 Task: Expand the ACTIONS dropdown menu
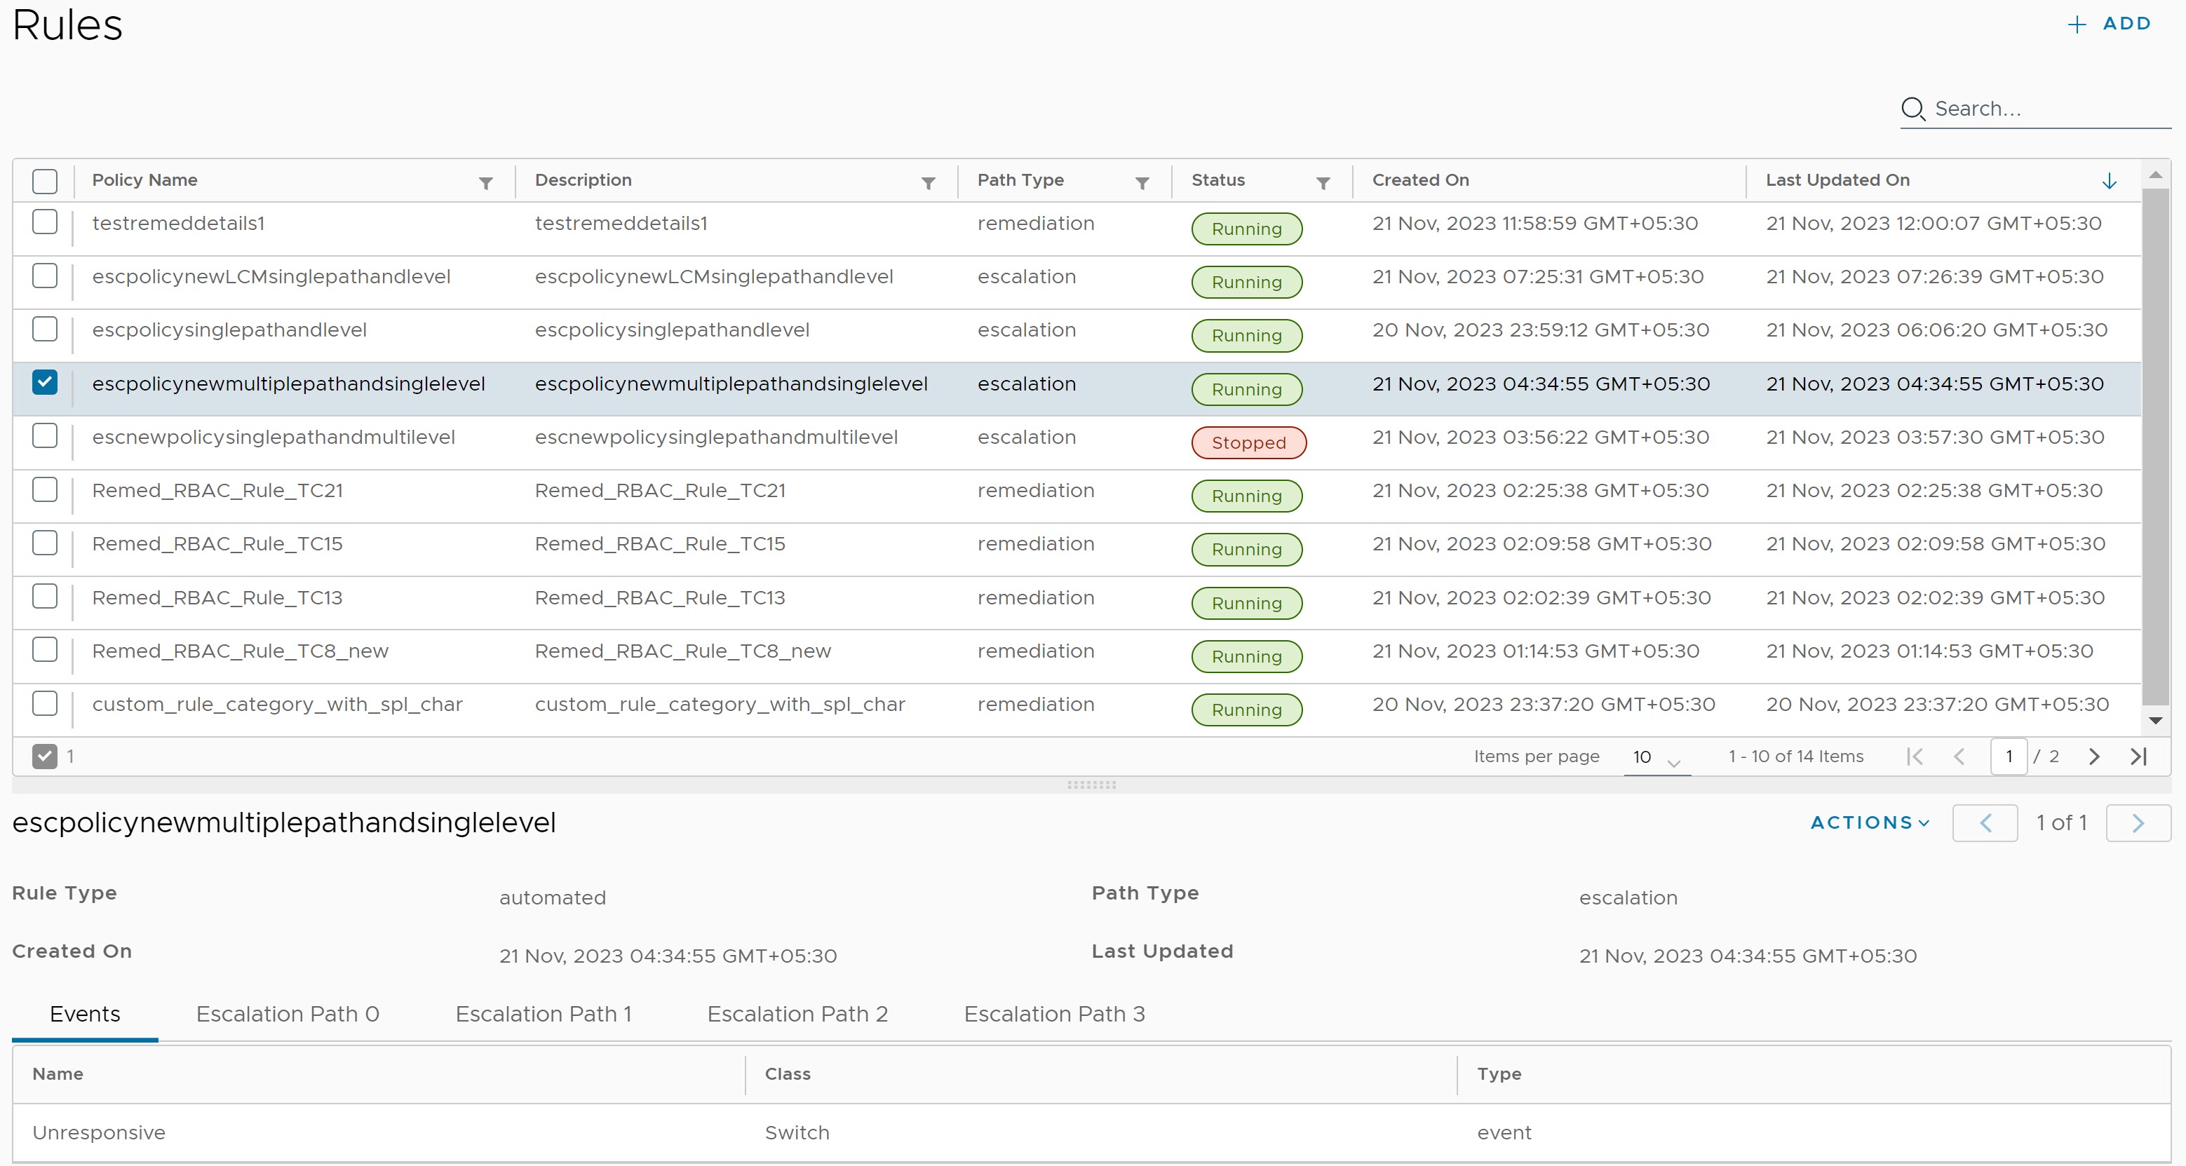(x=1870, y=822)
